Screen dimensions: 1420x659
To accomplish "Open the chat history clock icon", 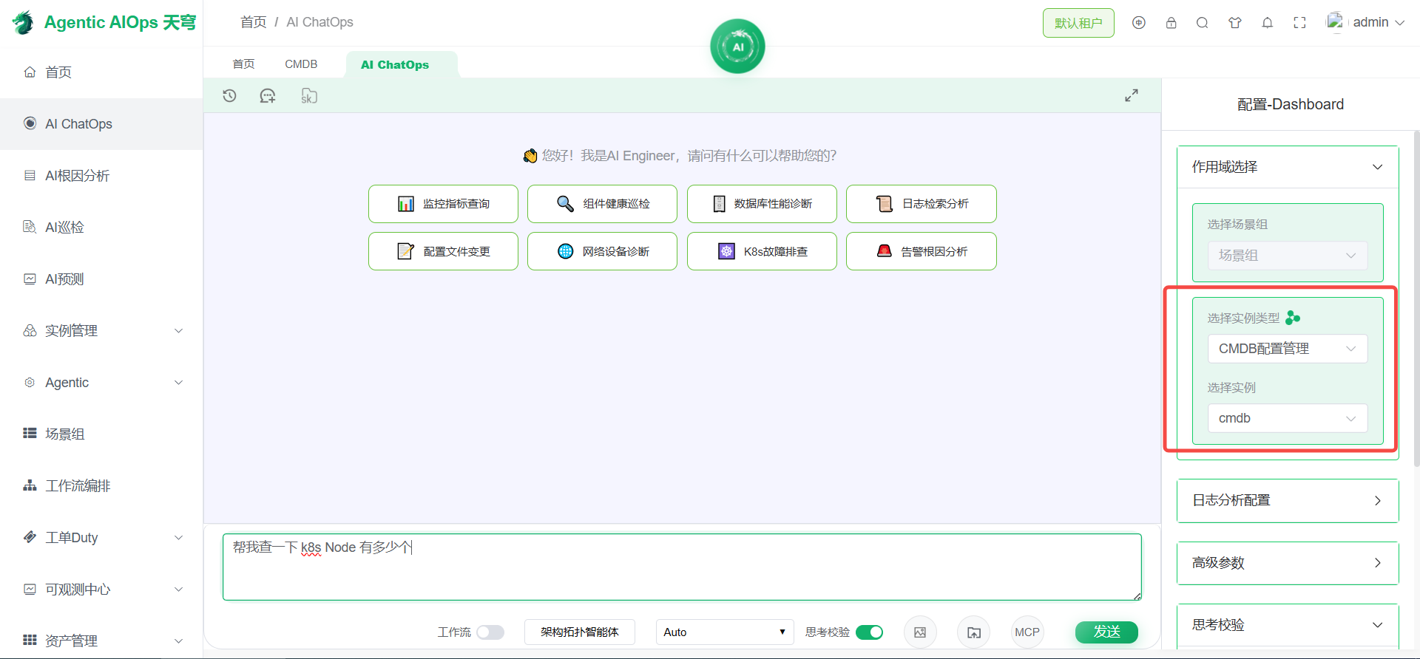I will click(x=229, y=96).
